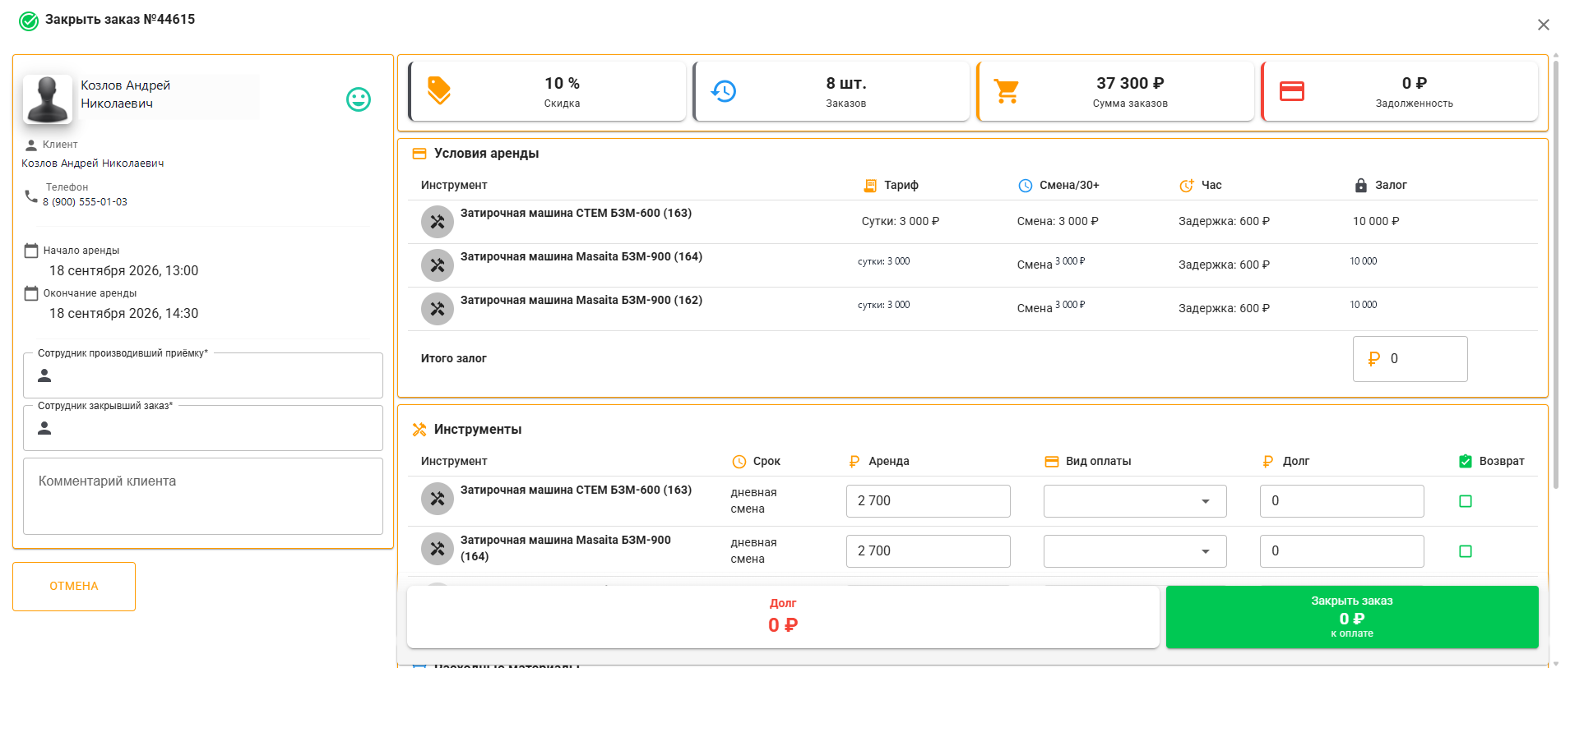
Task: Check return box for Masaita БЗМ-900 (164)
Action: 1466,551
